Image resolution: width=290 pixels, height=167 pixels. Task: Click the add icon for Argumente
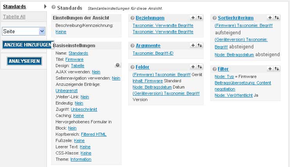[x=193, y=45]
